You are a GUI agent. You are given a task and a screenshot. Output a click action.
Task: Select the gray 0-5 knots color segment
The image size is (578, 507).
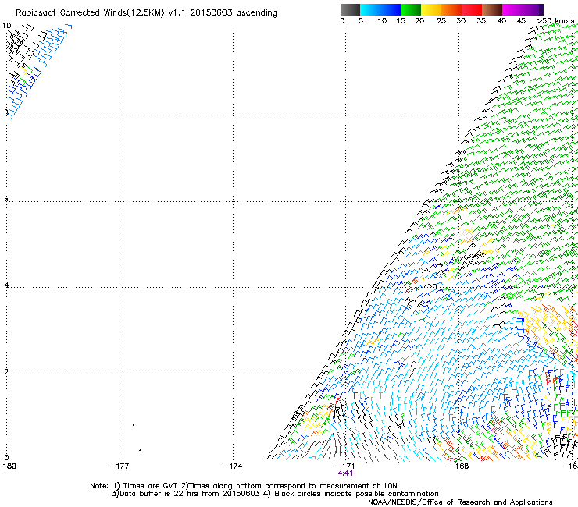(x=350, y=9)
